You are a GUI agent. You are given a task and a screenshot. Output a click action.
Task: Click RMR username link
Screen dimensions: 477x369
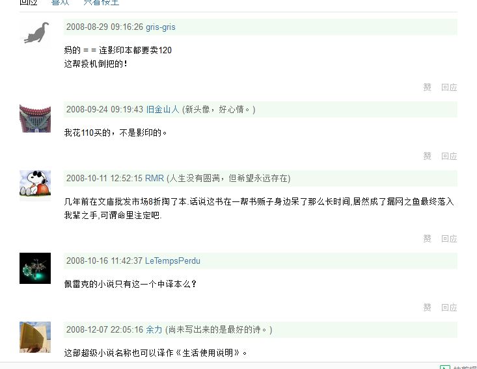(154, 178)
